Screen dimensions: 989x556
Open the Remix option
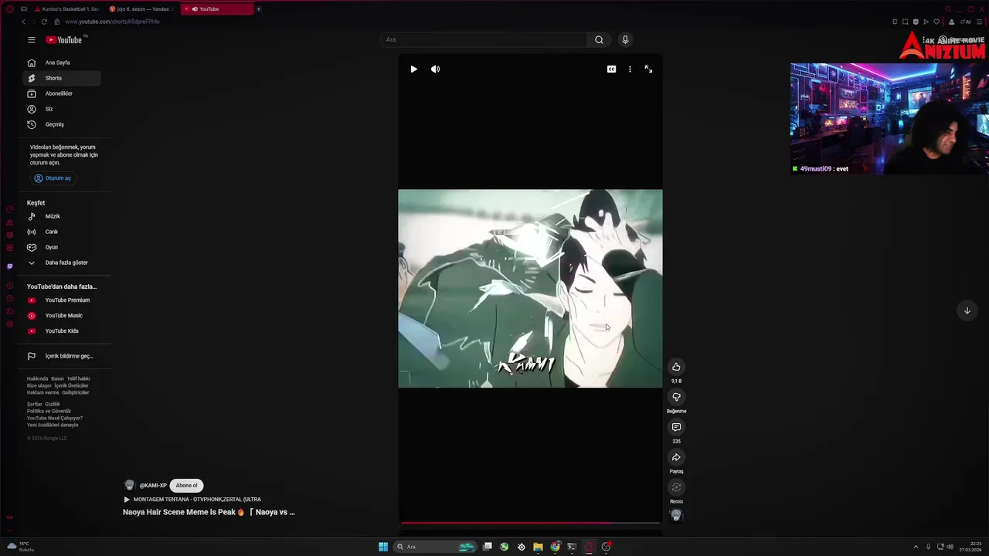(676, 487)
